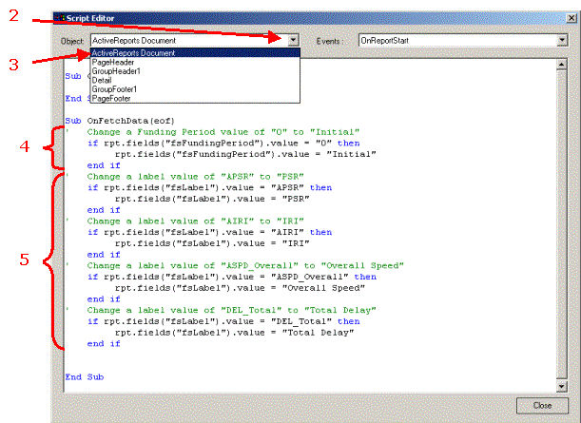
Task: Click the final 'End Sub' line
Action: pos(85,376)
